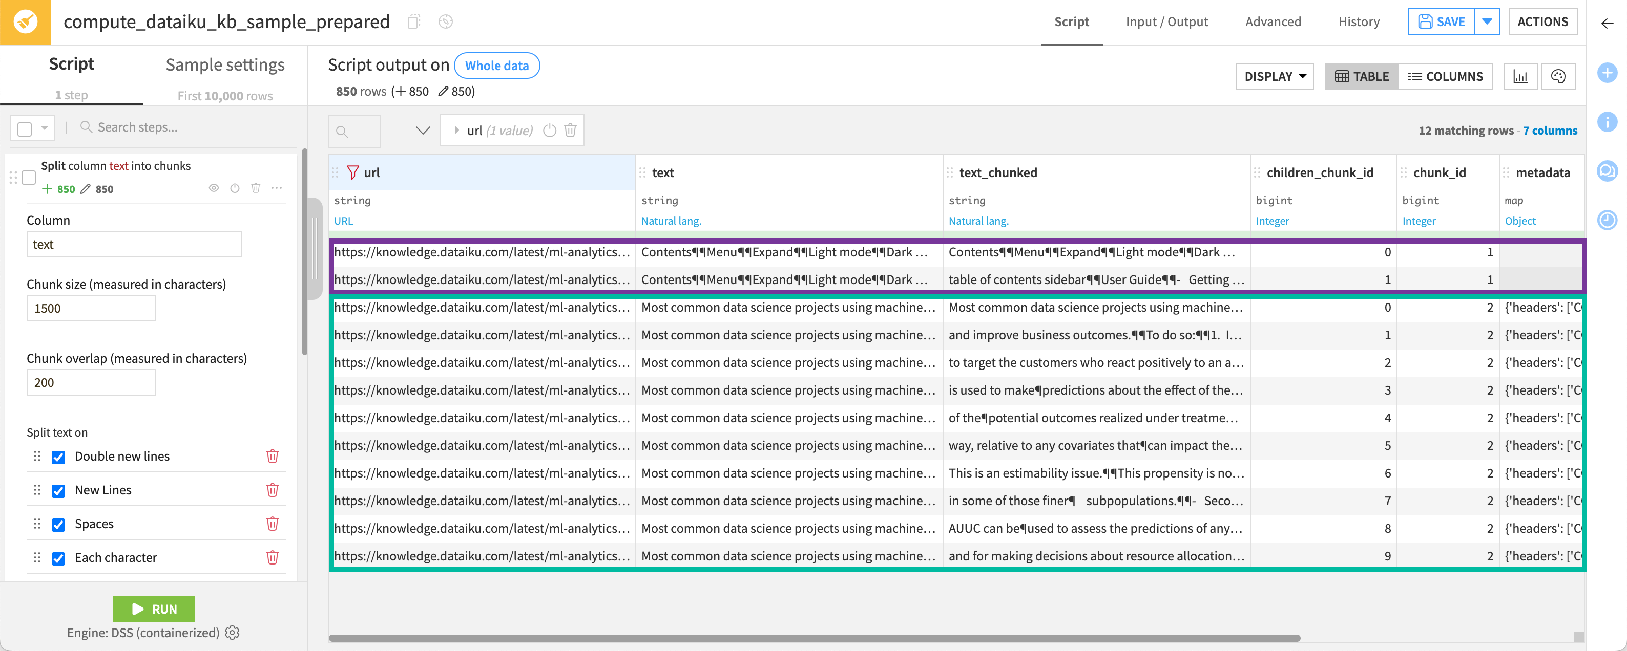Open the DISPLAY dropdown
The width and height of the screenshot is (1627, 651).
click(x=1274, y=76)
